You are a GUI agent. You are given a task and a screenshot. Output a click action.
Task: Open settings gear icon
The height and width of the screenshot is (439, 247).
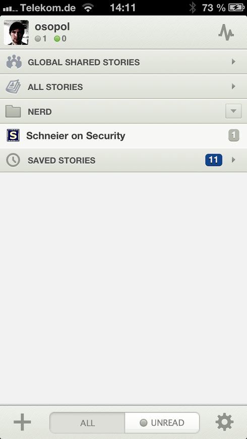[224, 422]
